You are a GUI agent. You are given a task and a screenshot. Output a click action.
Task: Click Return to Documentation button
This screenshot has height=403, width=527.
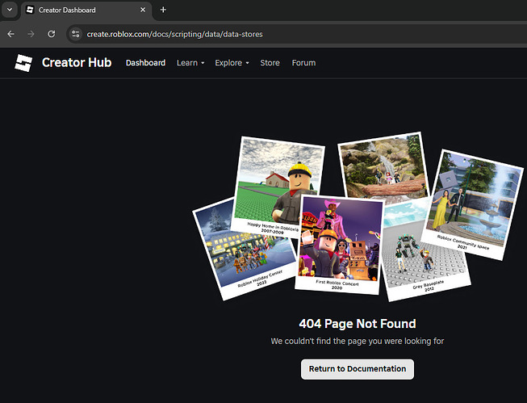[358, 369]
